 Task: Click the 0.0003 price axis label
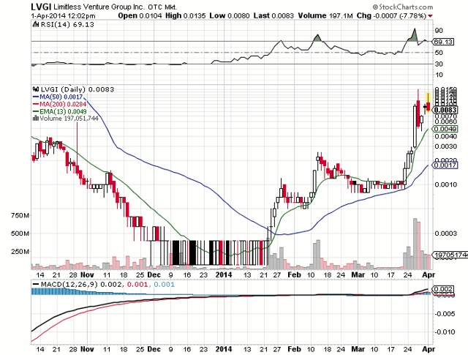pos(446,233)
